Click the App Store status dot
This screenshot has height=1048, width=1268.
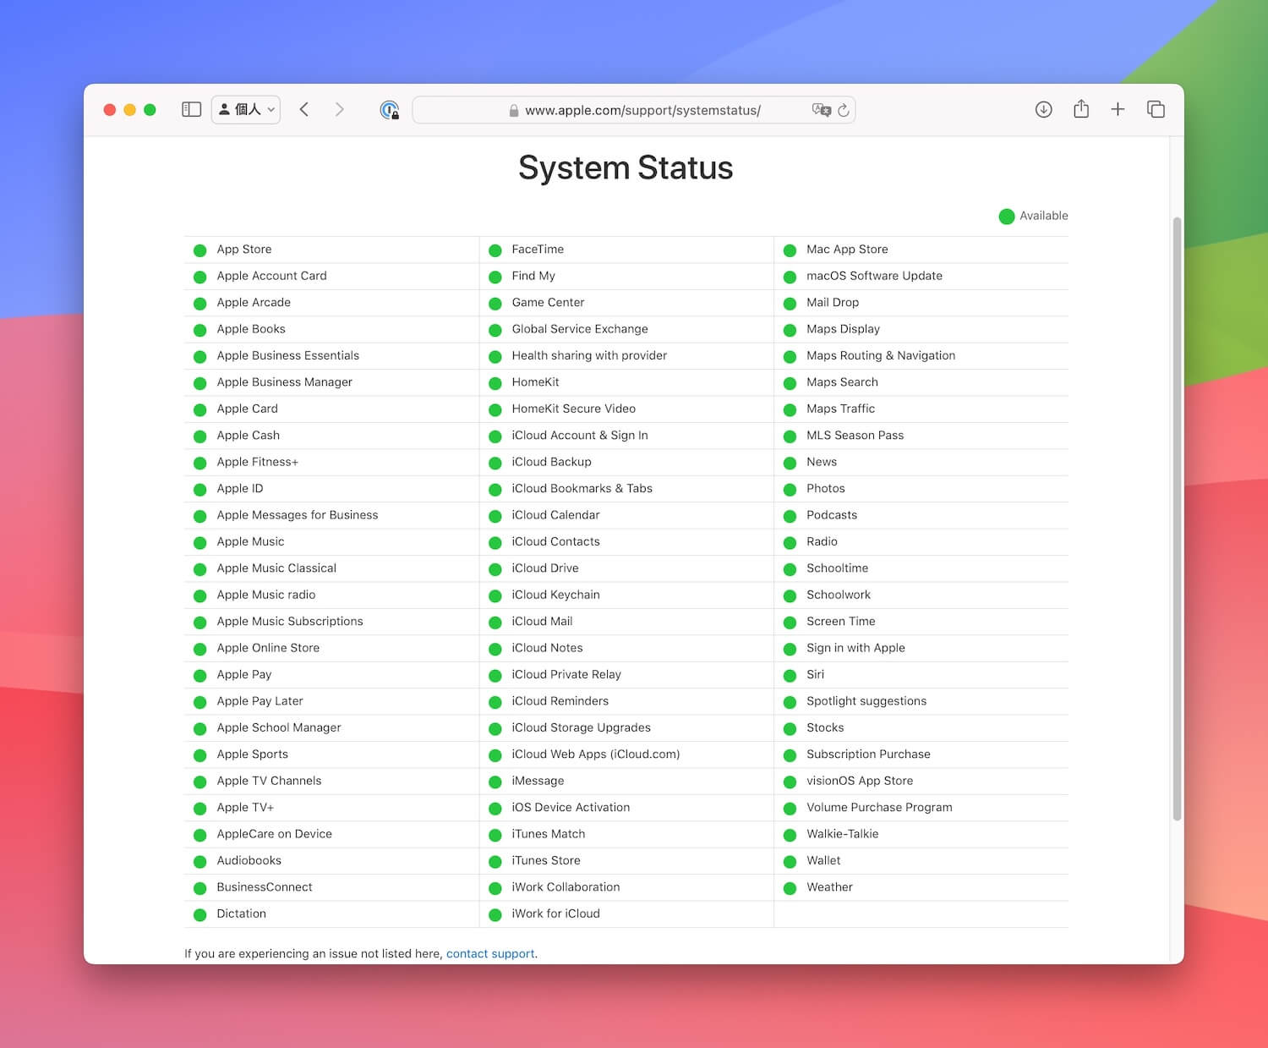[x=200, y=250]
